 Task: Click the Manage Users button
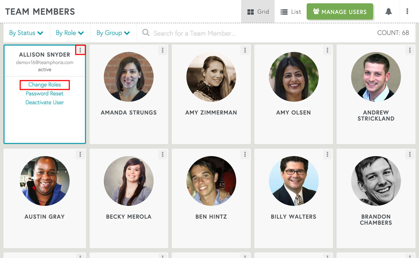tap(340, 11)
